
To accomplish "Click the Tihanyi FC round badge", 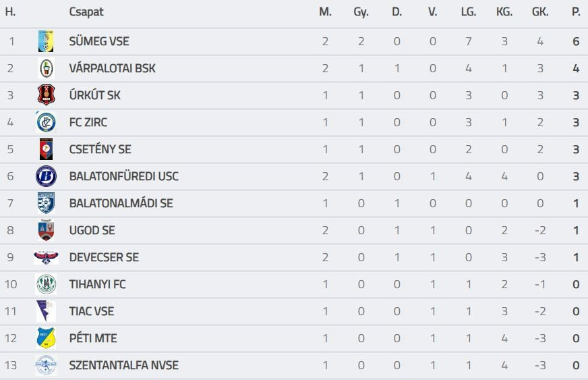I will point(46,284).
